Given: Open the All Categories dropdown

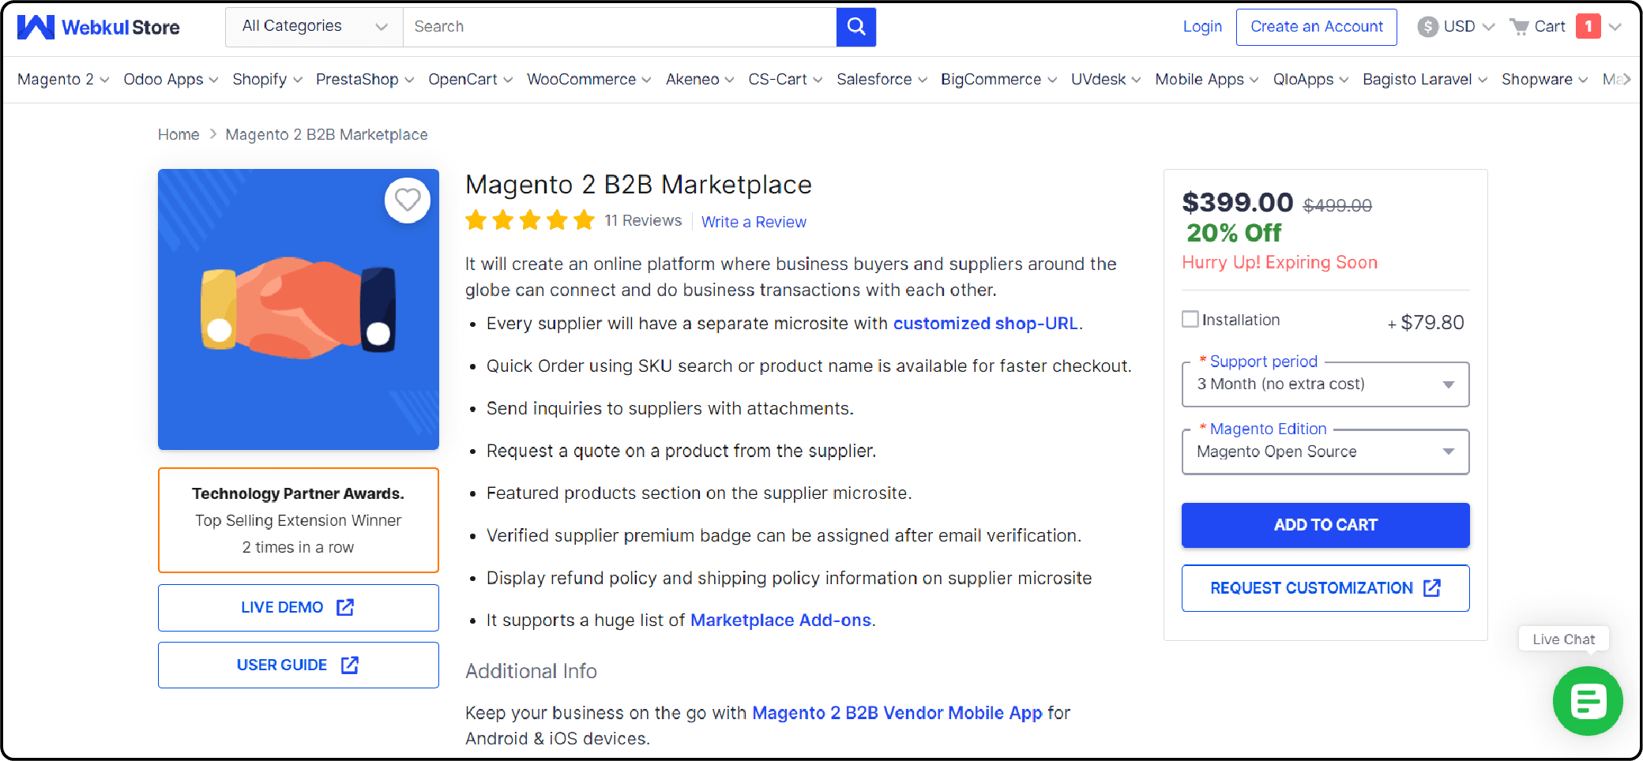Looking at the screenshot, I should point(314,27).
